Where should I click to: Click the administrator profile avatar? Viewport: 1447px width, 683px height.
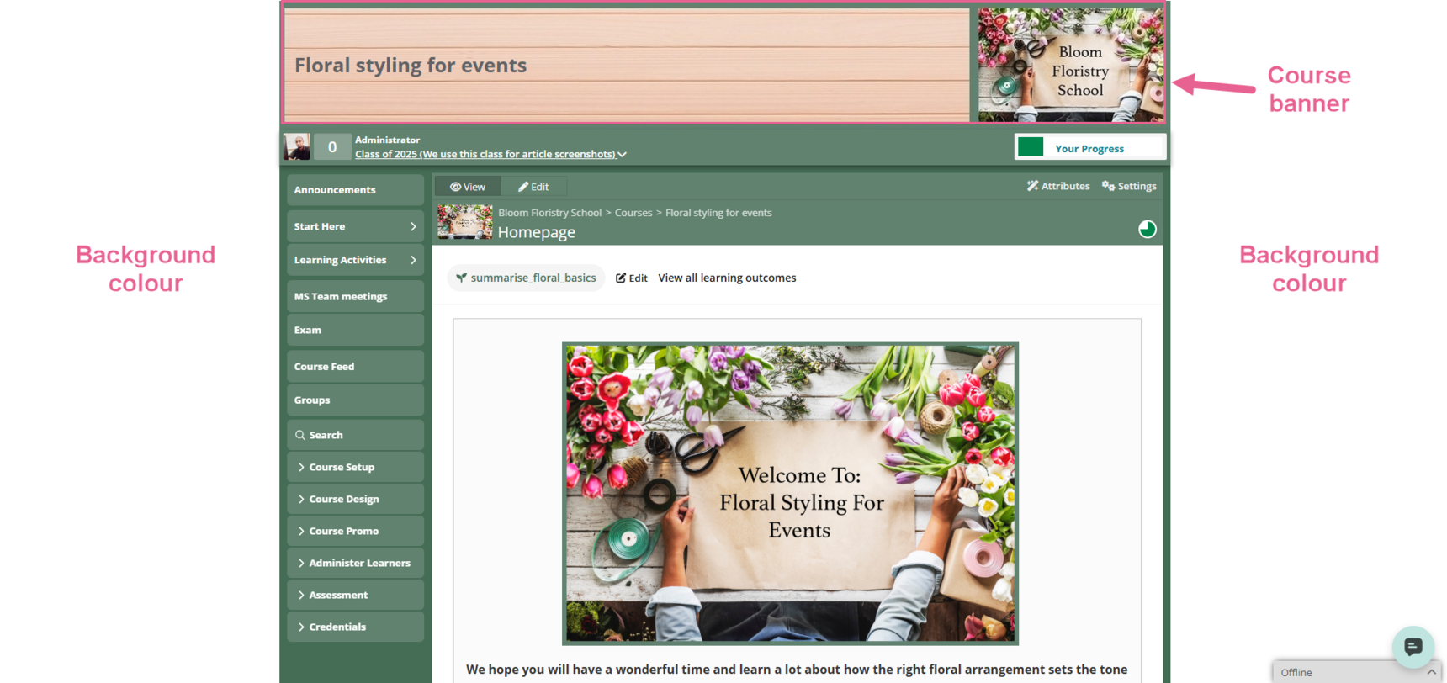(296, 147)
